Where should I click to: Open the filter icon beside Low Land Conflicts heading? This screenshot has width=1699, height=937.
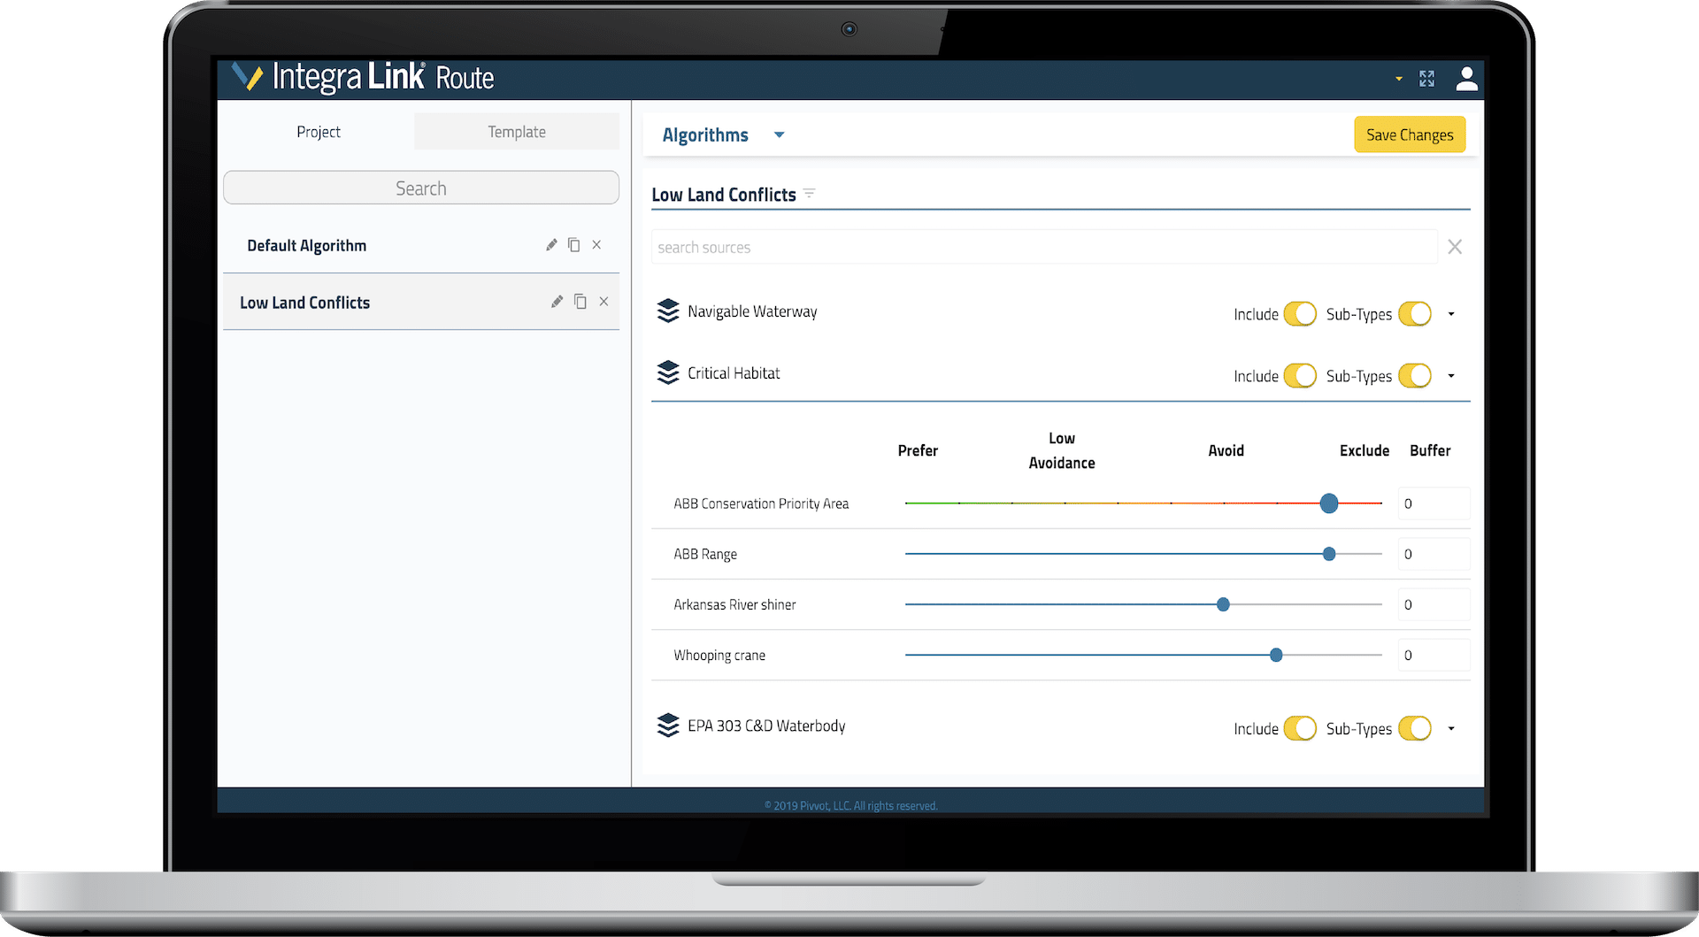(809, 194)
